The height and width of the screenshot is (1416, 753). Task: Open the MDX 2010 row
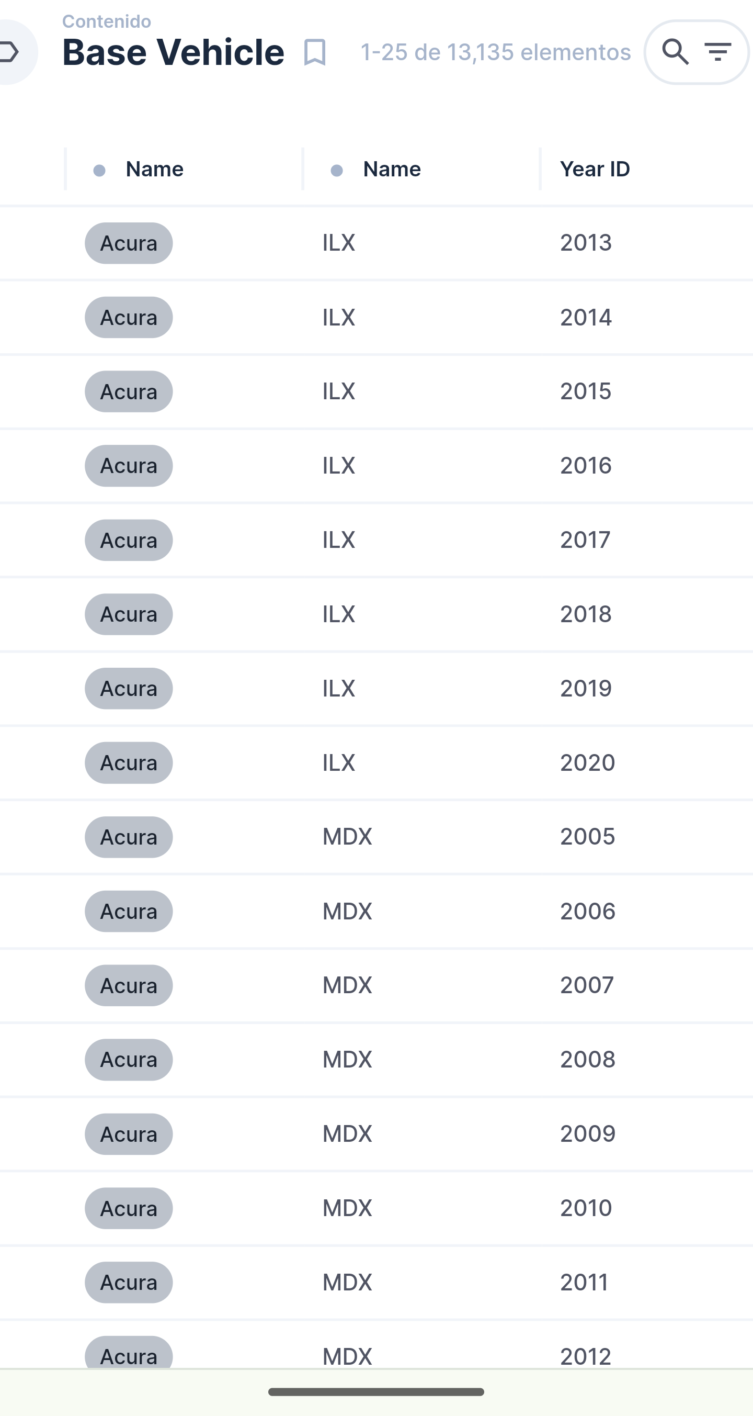coord(347,1208)
